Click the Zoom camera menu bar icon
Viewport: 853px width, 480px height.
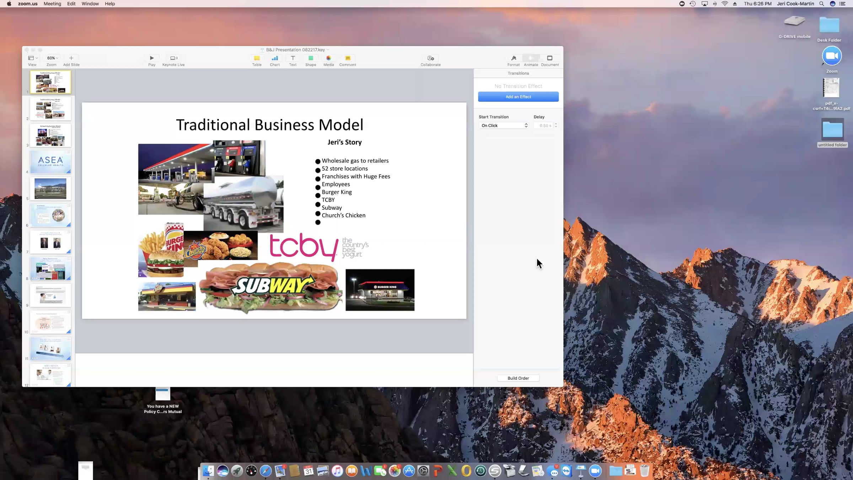click(x=682, y=4)
